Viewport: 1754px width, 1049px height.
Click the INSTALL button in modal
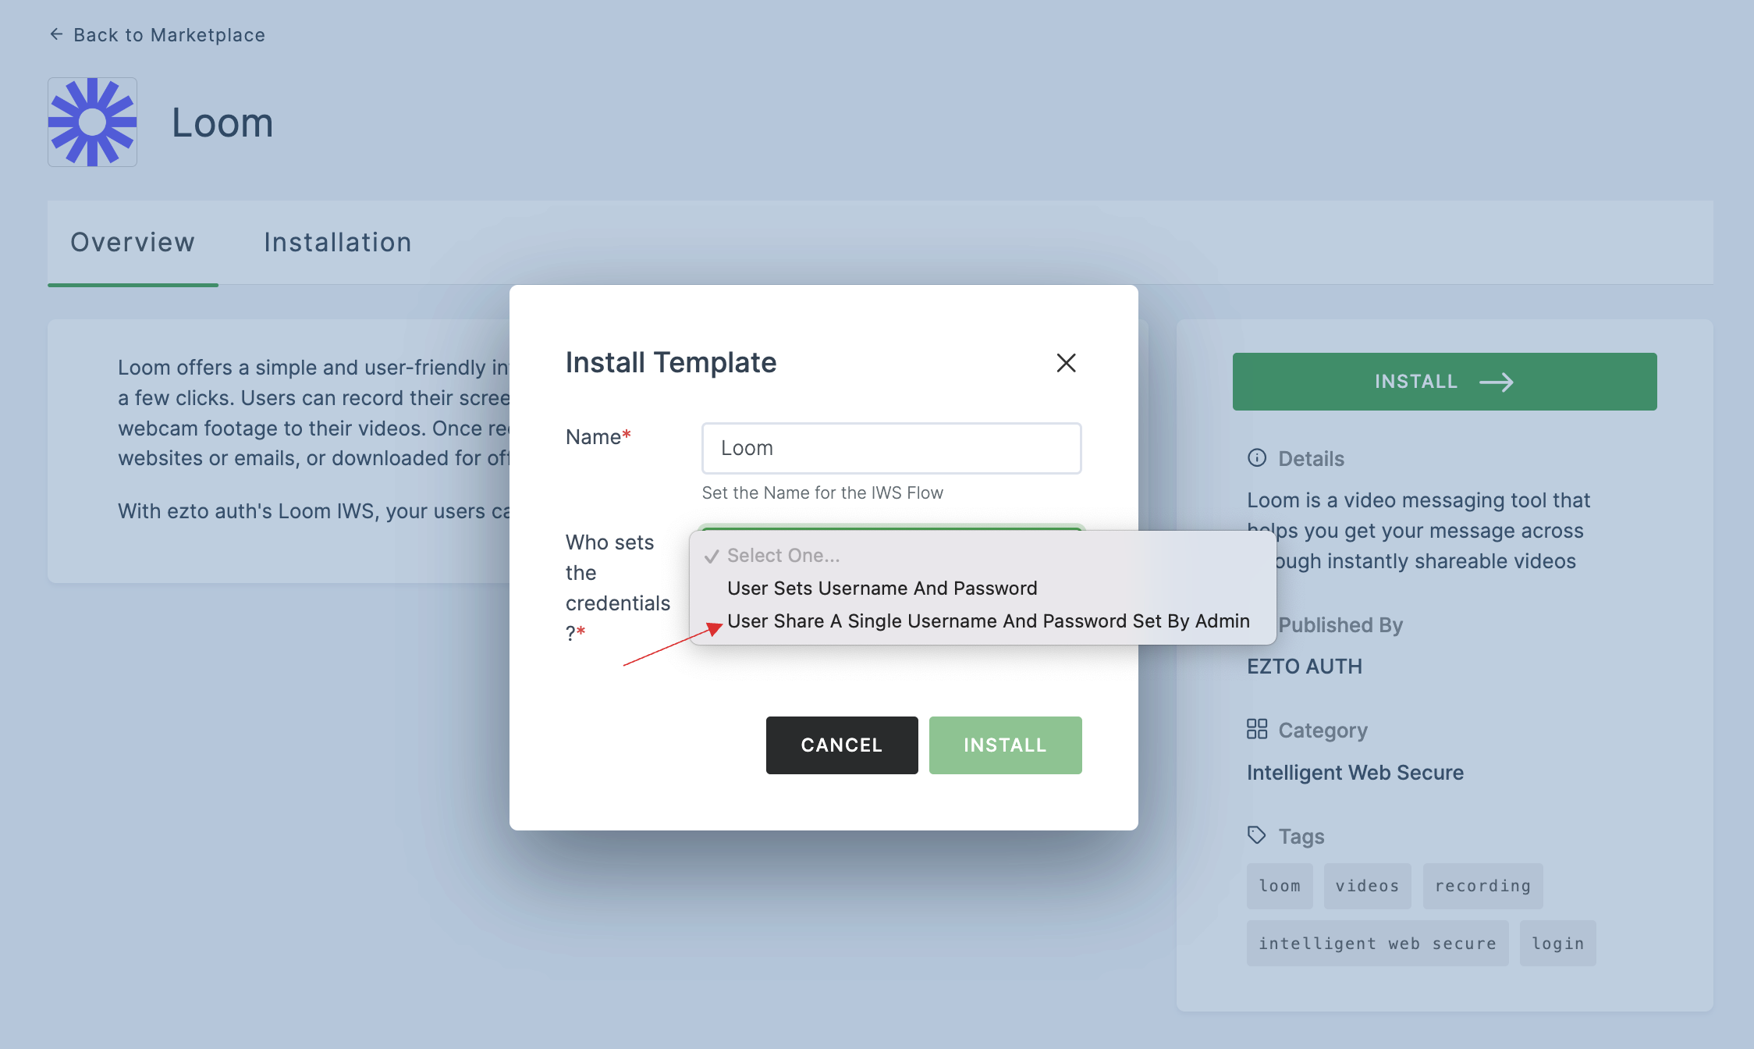(1005, 745)
